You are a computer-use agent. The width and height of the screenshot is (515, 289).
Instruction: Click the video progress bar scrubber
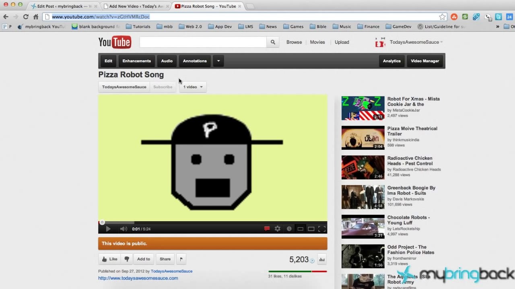(102, 222)
